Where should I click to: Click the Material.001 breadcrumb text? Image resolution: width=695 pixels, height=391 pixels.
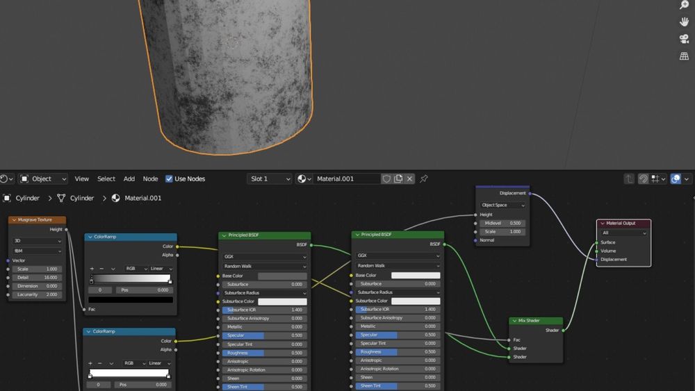tap(142, 198)
